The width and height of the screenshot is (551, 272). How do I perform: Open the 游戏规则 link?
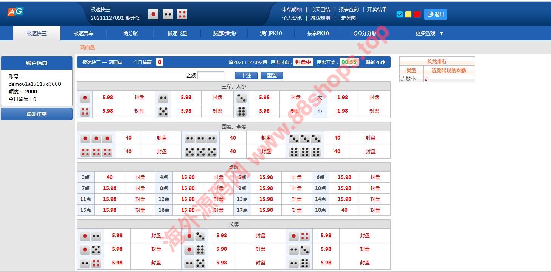320,18
